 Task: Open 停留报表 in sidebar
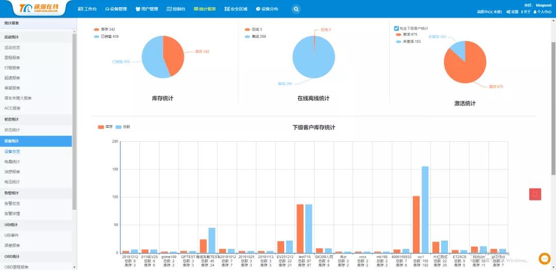tap(12, 88)
